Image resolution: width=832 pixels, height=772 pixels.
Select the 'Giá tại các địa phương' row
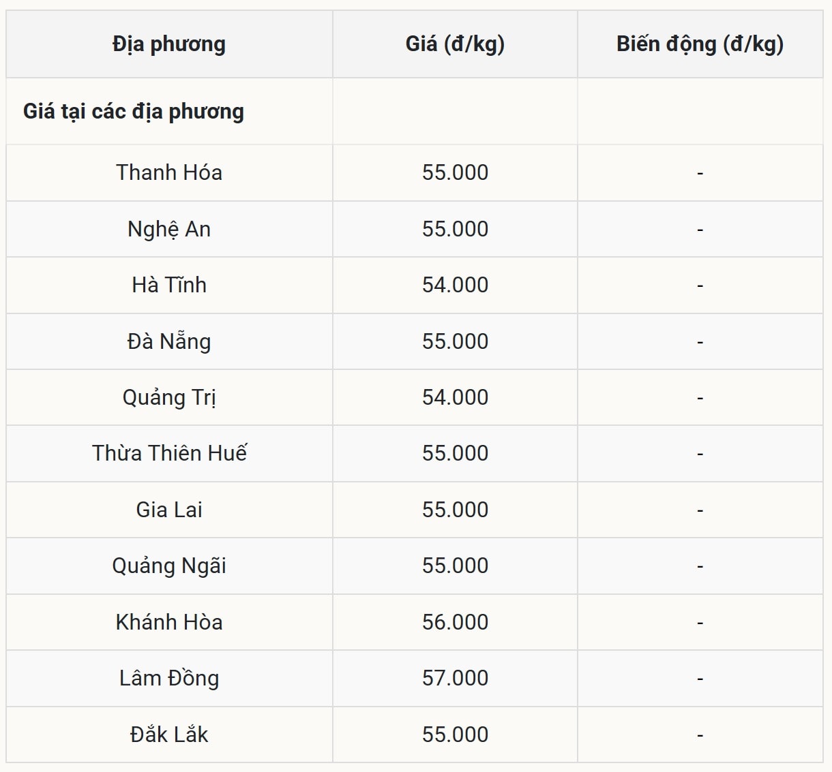coord(134,111)
